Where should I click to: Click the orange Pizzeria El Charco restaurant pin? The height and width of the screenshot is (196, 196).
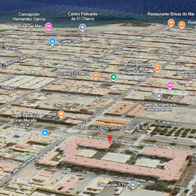click(96, 75)
